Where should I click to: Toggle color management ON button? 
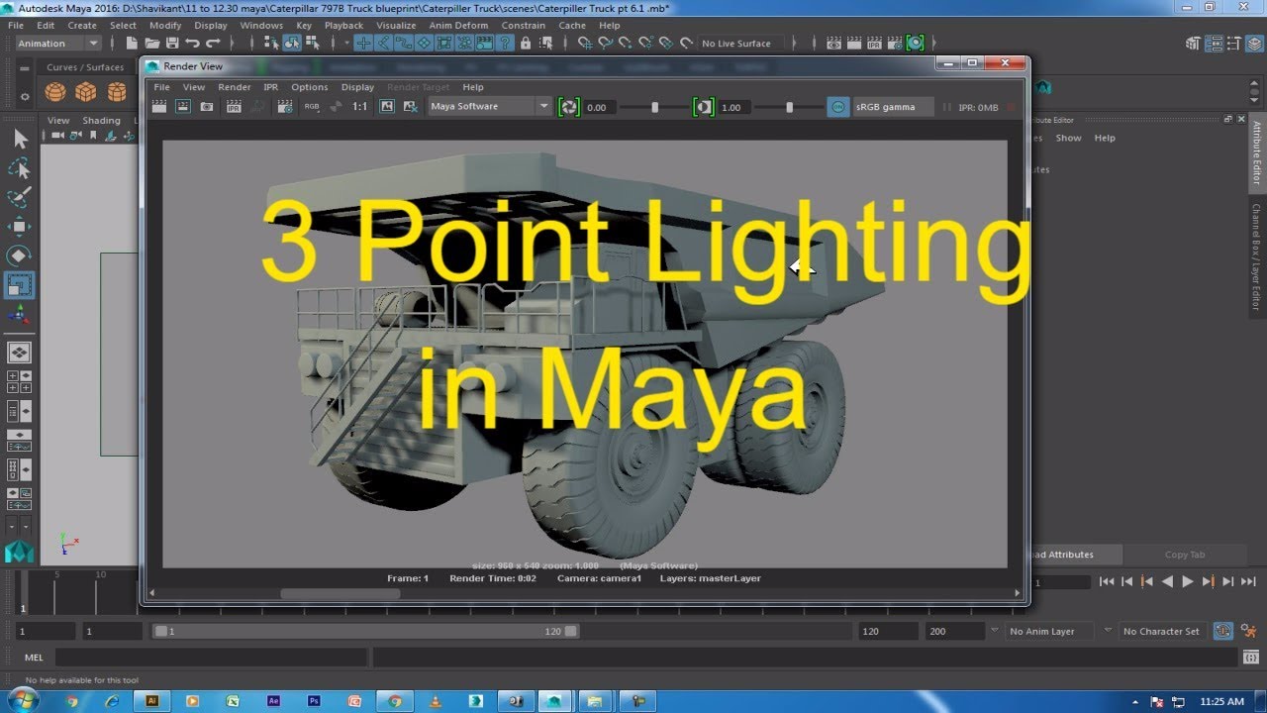(838, 107)
